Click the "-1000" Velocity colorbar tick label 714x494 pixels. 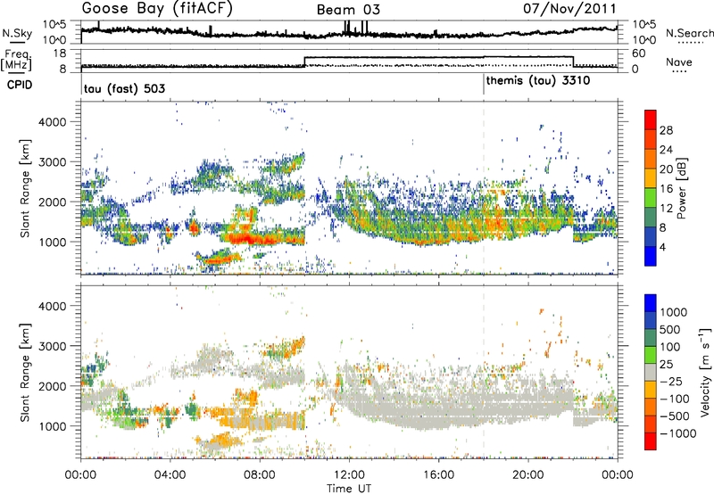(x=678, y=433)
